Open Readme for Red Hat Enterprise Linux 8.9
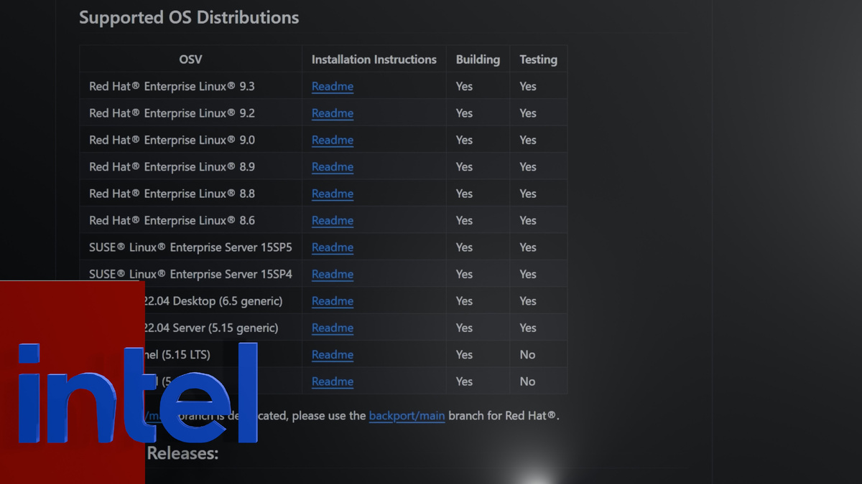862x484 pixels. pyautogui.click(x=333, y=167)
